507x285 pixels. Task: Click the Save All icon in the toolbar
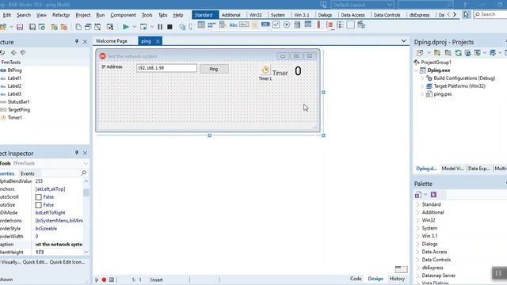tap(32, 27)
